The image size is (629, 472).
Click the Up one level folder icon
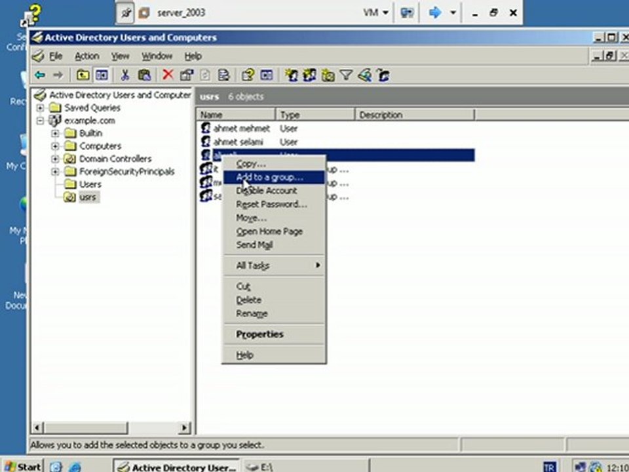(83, 75)
